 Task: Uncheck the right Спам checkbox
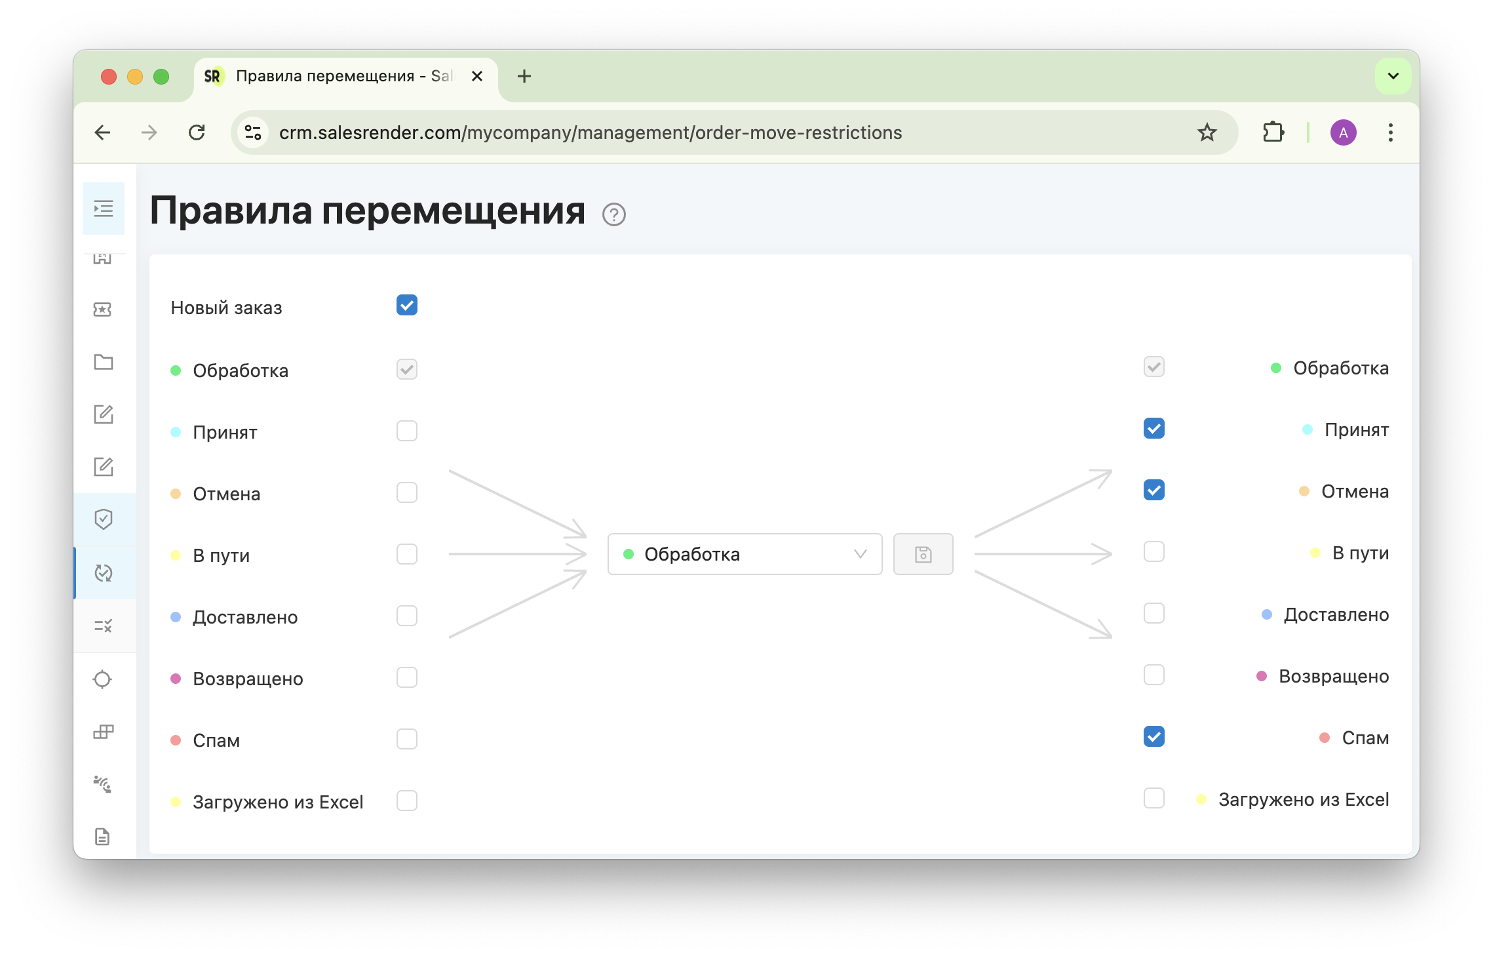(x=1154, y=736)
